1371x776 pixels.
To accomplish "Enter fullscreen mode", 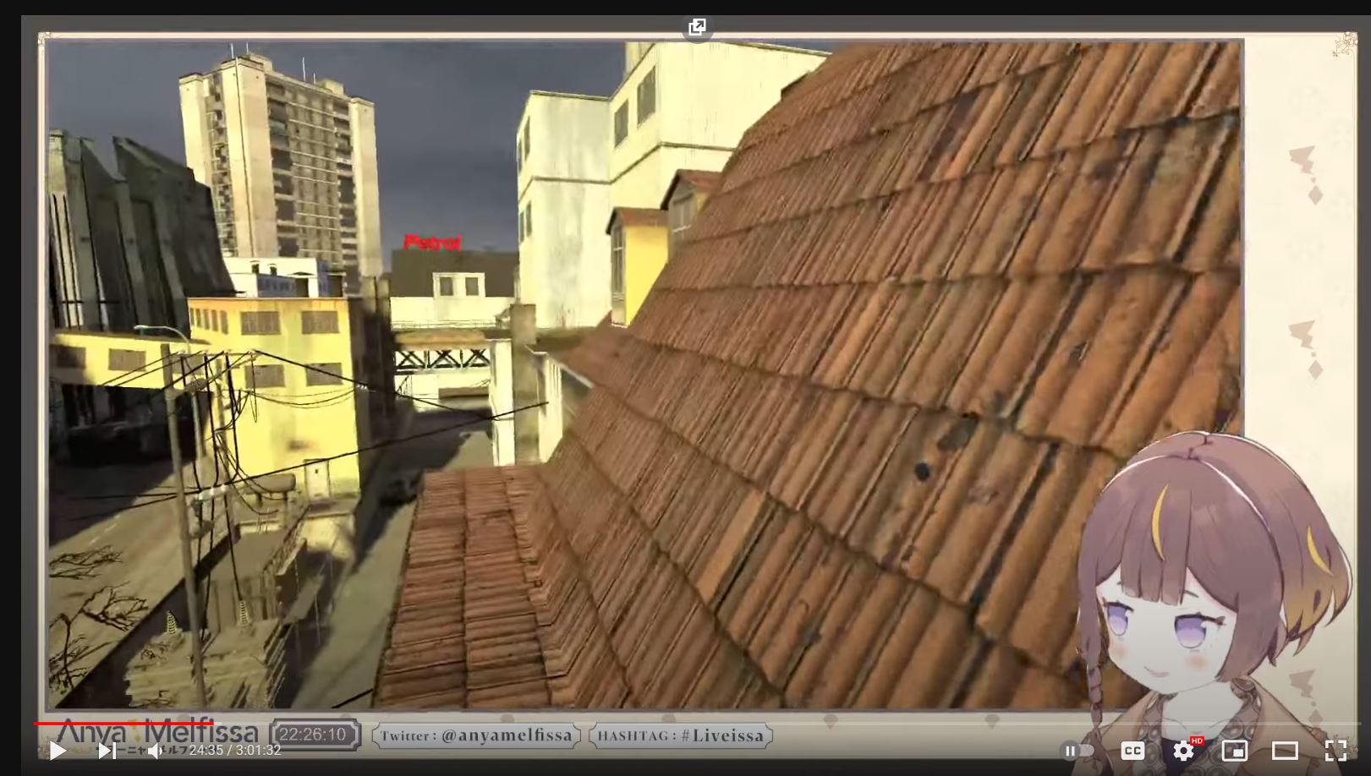I will point(1335,750).
